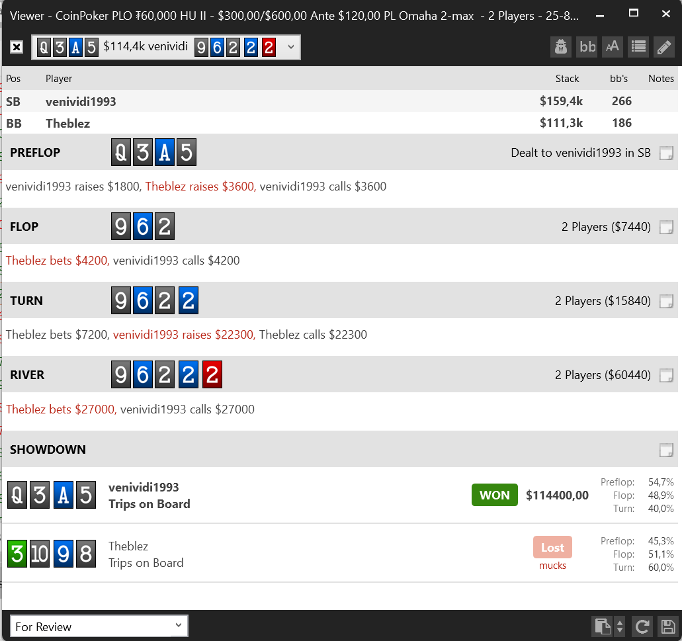Click the FLOP pot size ($7440)
Viewport: 682px width, 641px height.
(630, 227)
